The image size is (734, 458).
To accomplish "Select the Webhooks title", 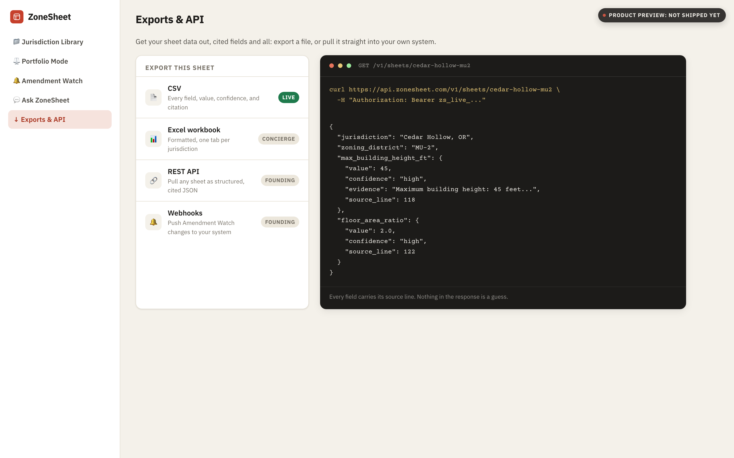I will [x=185, y=213].
